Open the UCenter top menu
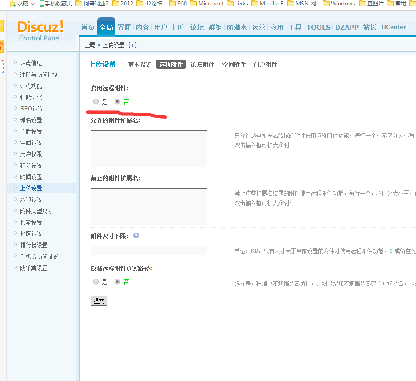Viewport: 416px width, 381px height. (x=394, y=27)
